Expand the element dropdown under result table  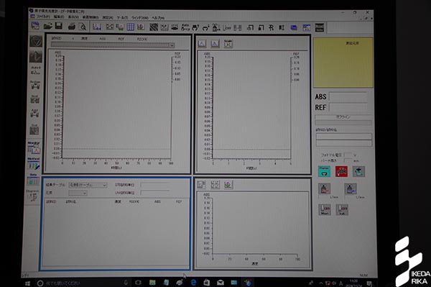78,193
